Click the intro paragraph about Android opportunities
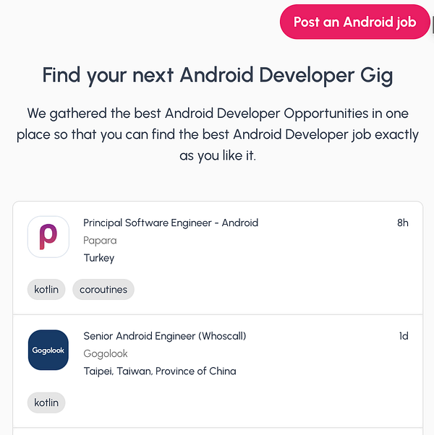This screenshot has height=435, width=434. tap(217, 134)
